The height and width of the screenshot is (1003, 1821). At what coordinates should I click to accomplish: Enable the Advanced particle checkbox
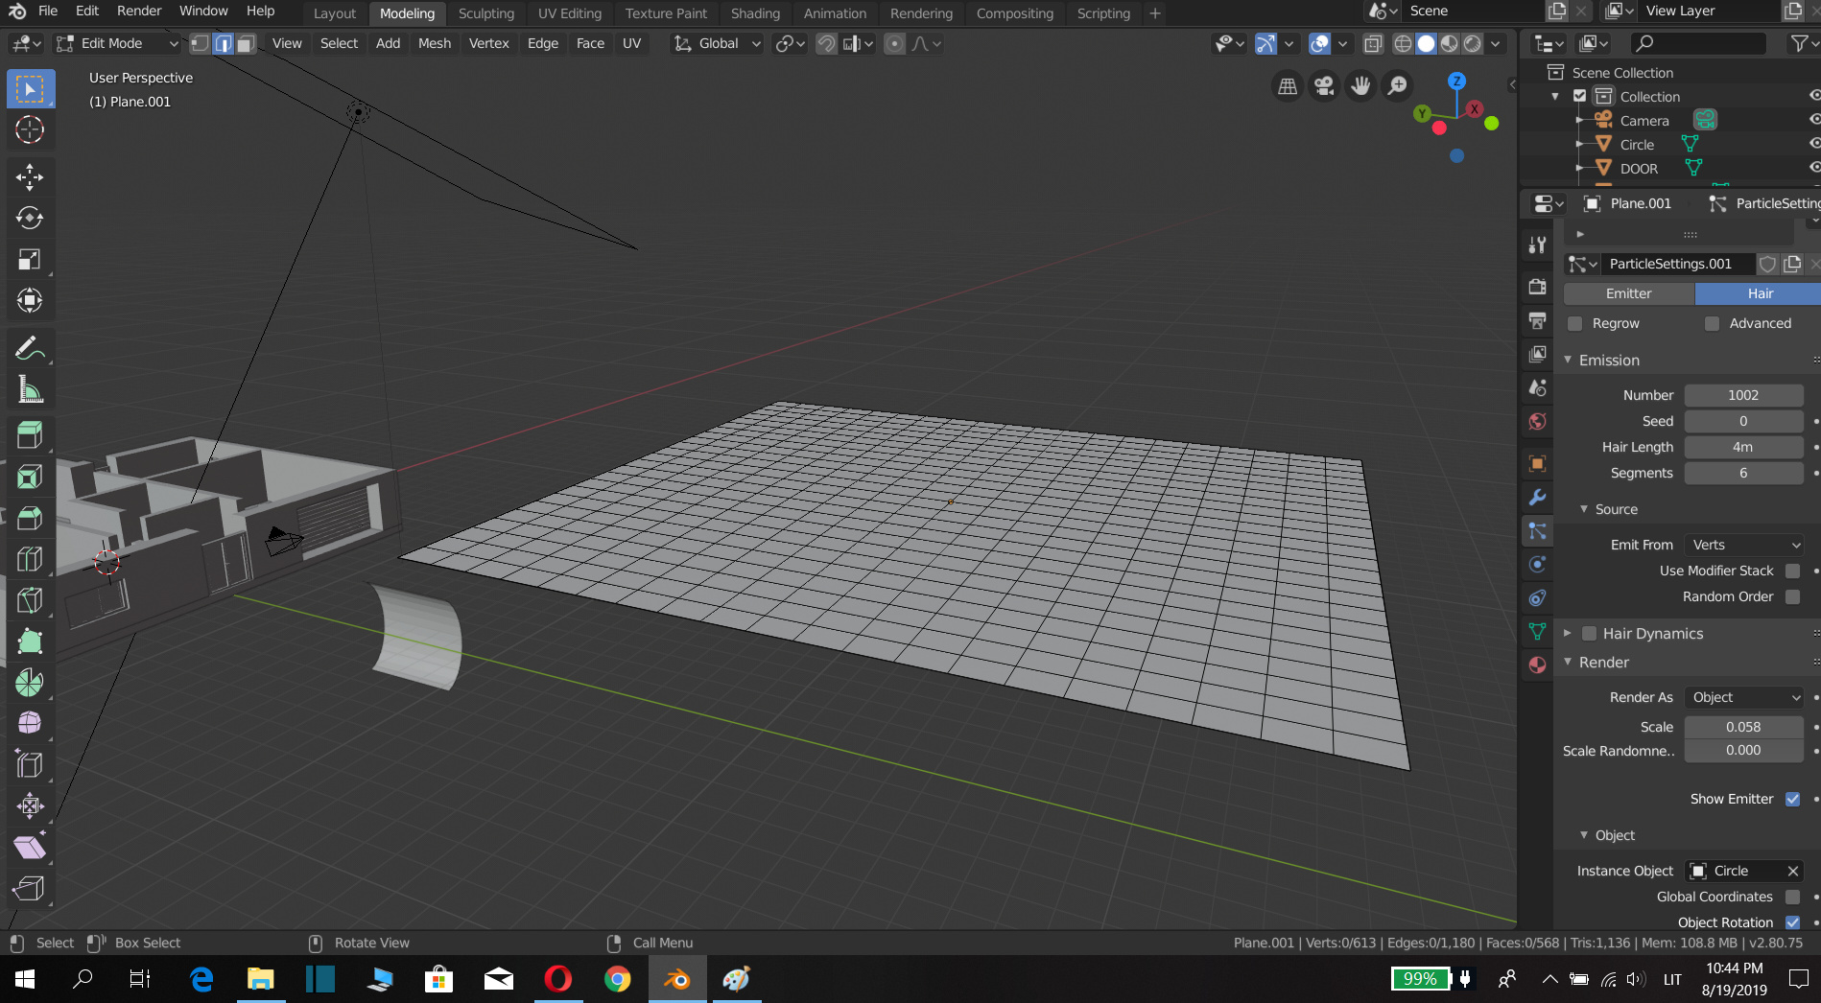pyautogui.click(x=1712, y=323)
